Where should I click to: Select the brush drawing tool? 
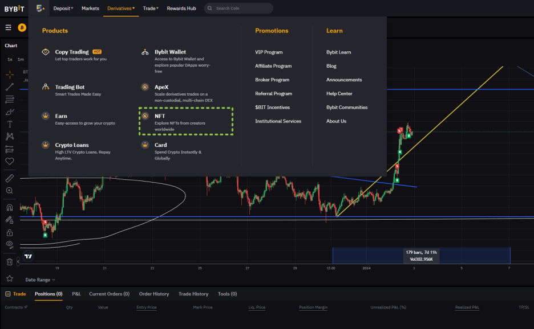(10, 112)
